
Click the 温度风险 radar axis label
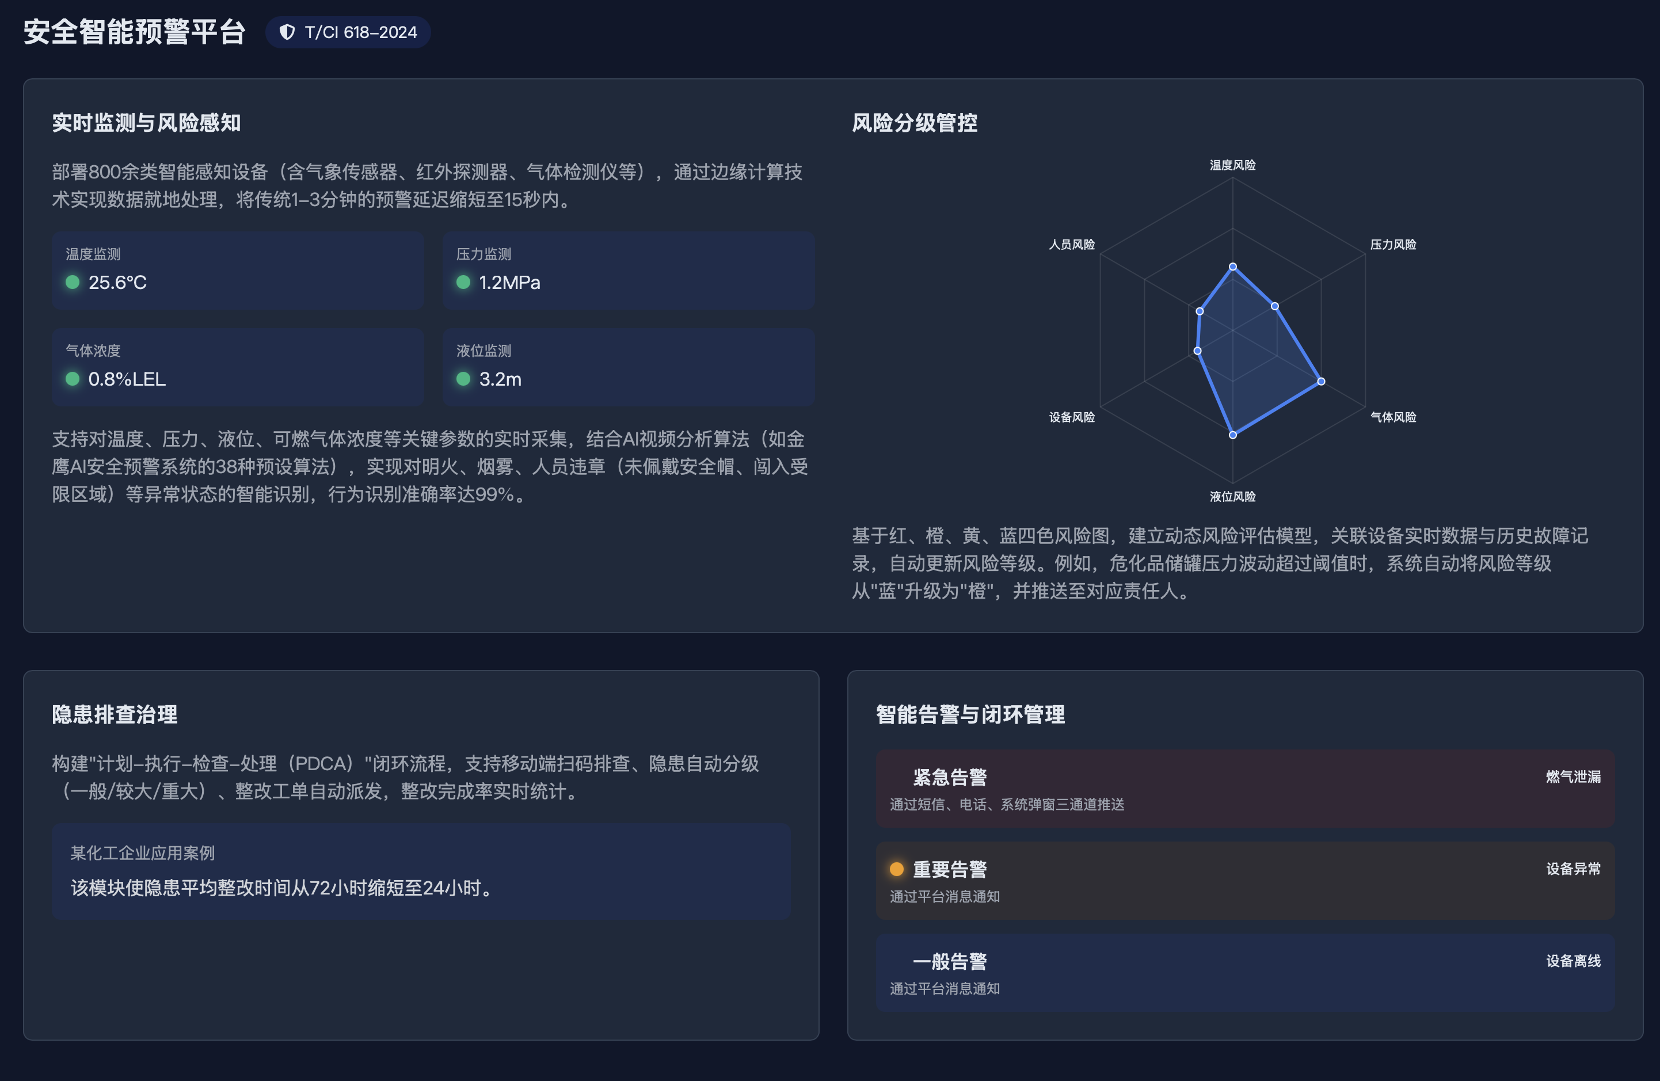[x=1232, y=165]
